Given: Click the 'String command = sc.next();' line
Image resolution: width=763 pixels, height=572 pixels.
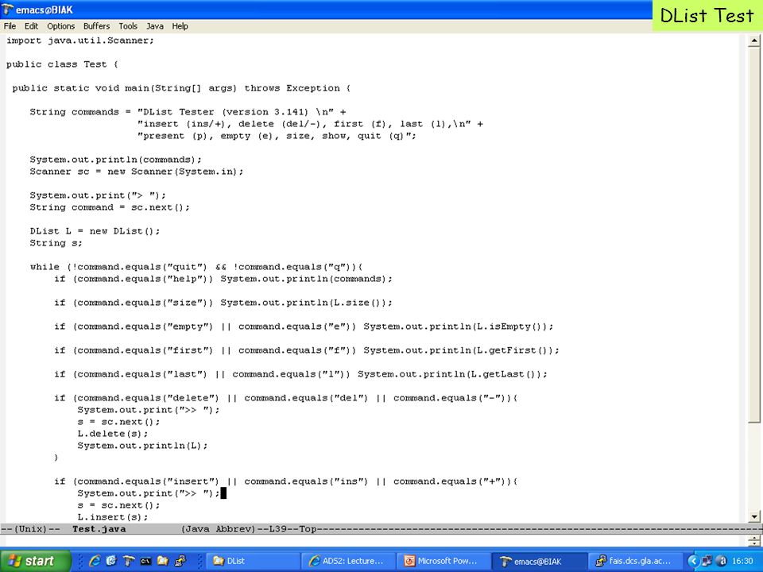Looking at the screenshot, I should pos(110,207).
